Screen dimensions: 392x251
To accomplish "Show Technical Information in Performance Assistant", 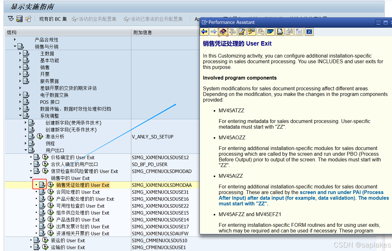I will pyautogui.click(x=233, y=31).
